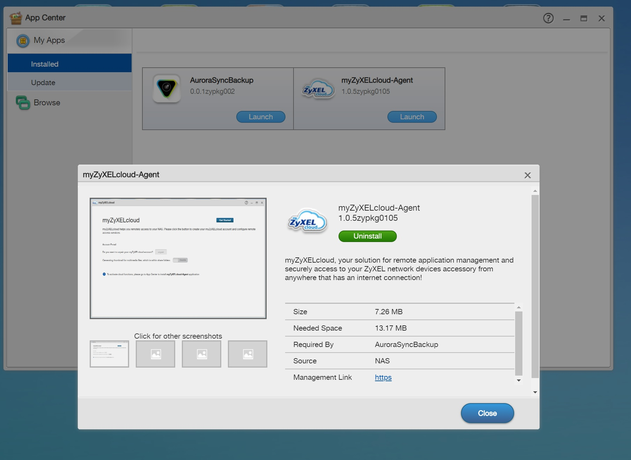Click the Size label in the table
631x460 pixels.
(300, 311)
